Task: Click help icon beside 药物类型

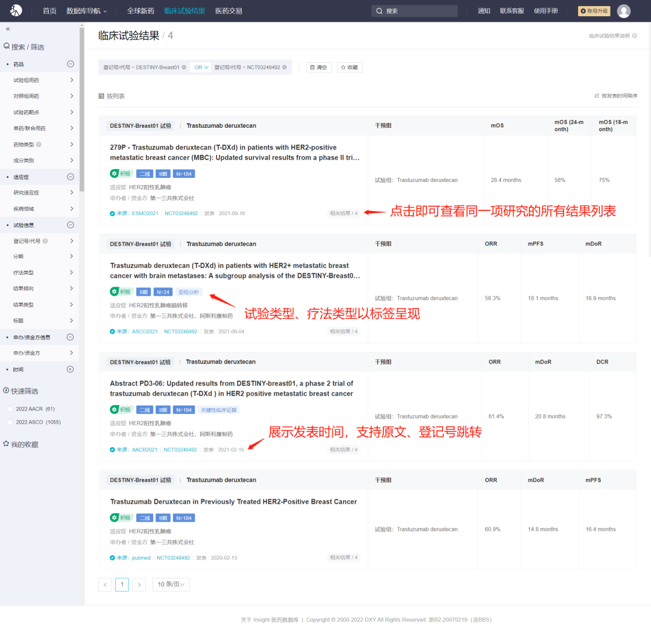Action: point(39,145)
